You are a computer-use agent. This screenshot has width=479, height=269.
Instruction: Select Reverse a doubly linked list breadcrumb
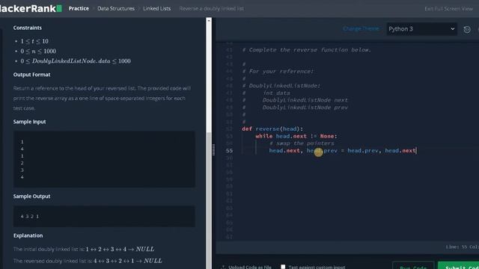click(211, 8)
